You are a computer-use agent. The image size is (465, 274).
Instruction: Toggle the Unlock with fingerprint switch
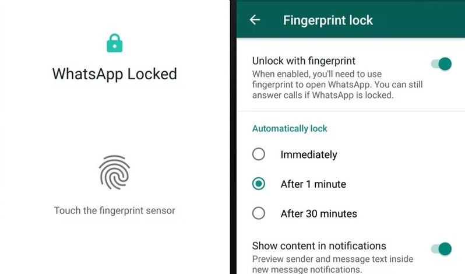tap(441, 64)
